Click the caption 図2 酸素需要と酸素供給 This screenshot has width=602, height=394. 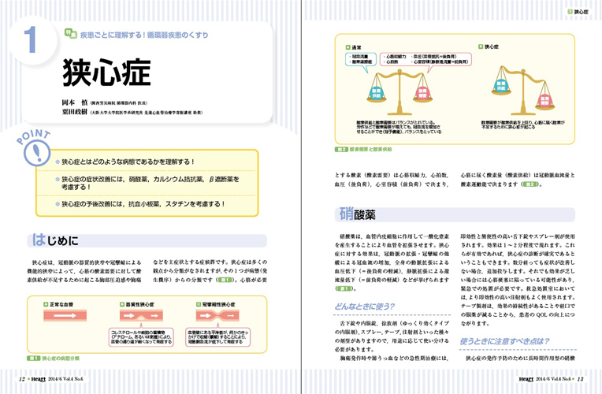(x=363, y=150)
